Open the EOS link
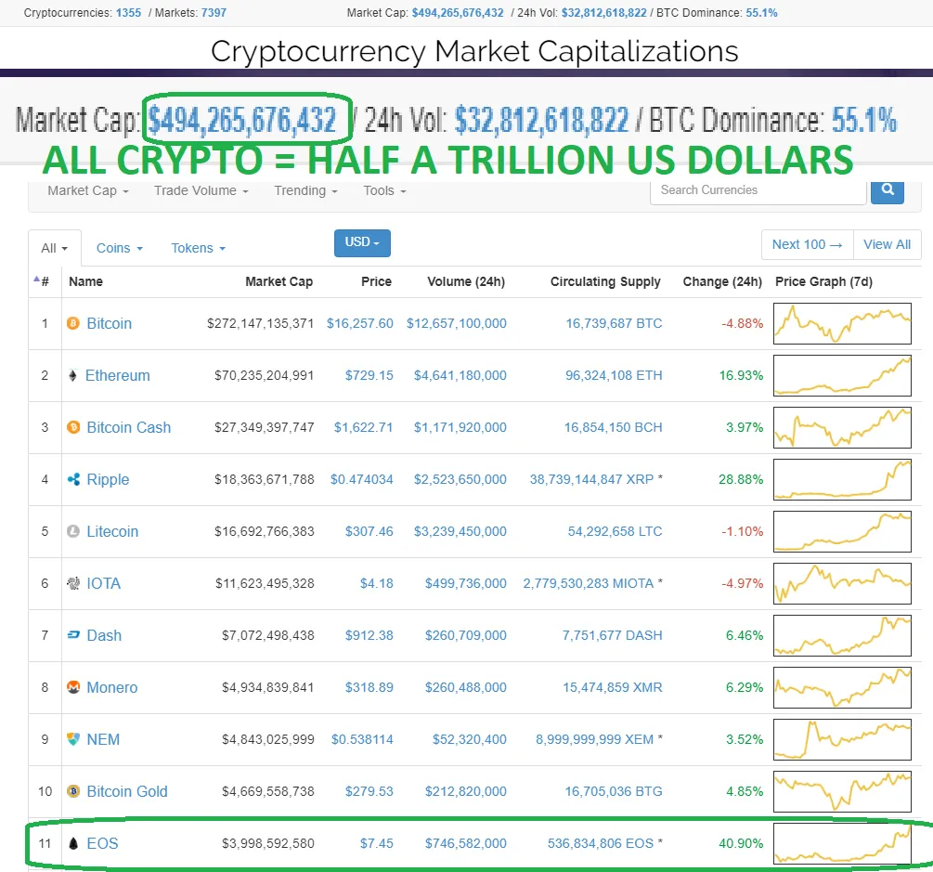The height and width of the screenshot is (872, 933). point(102,843)
